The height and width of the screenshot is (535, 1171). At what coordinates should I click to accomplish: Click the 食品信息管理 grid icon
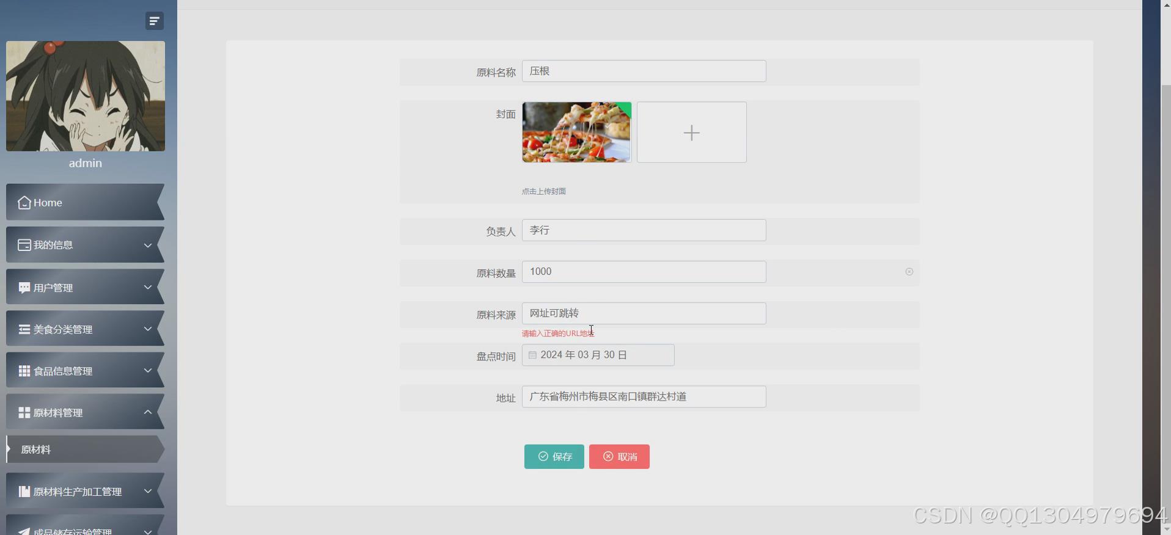[x=24, y=371]
